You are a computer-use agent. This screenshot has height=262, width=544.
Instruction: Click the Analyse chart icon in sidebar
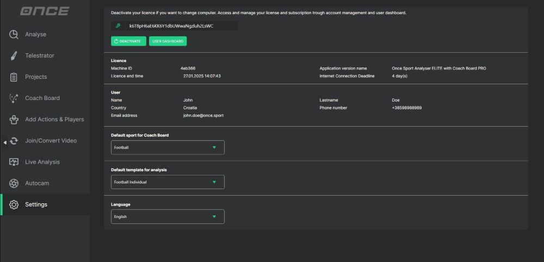[x=14, y=34]
